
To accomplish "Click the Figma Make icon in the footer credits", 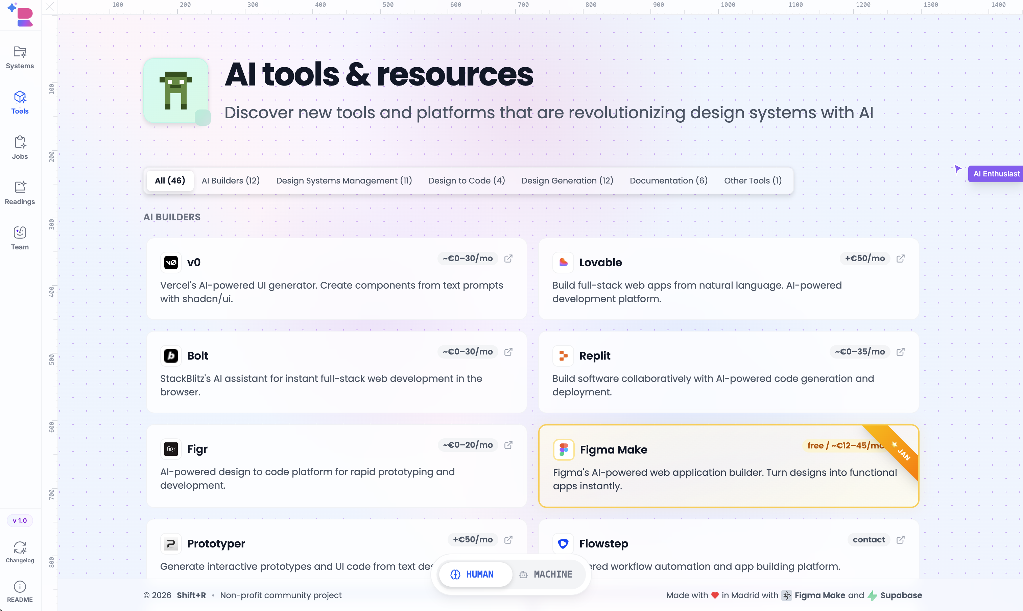I will [x=787, y=595].
